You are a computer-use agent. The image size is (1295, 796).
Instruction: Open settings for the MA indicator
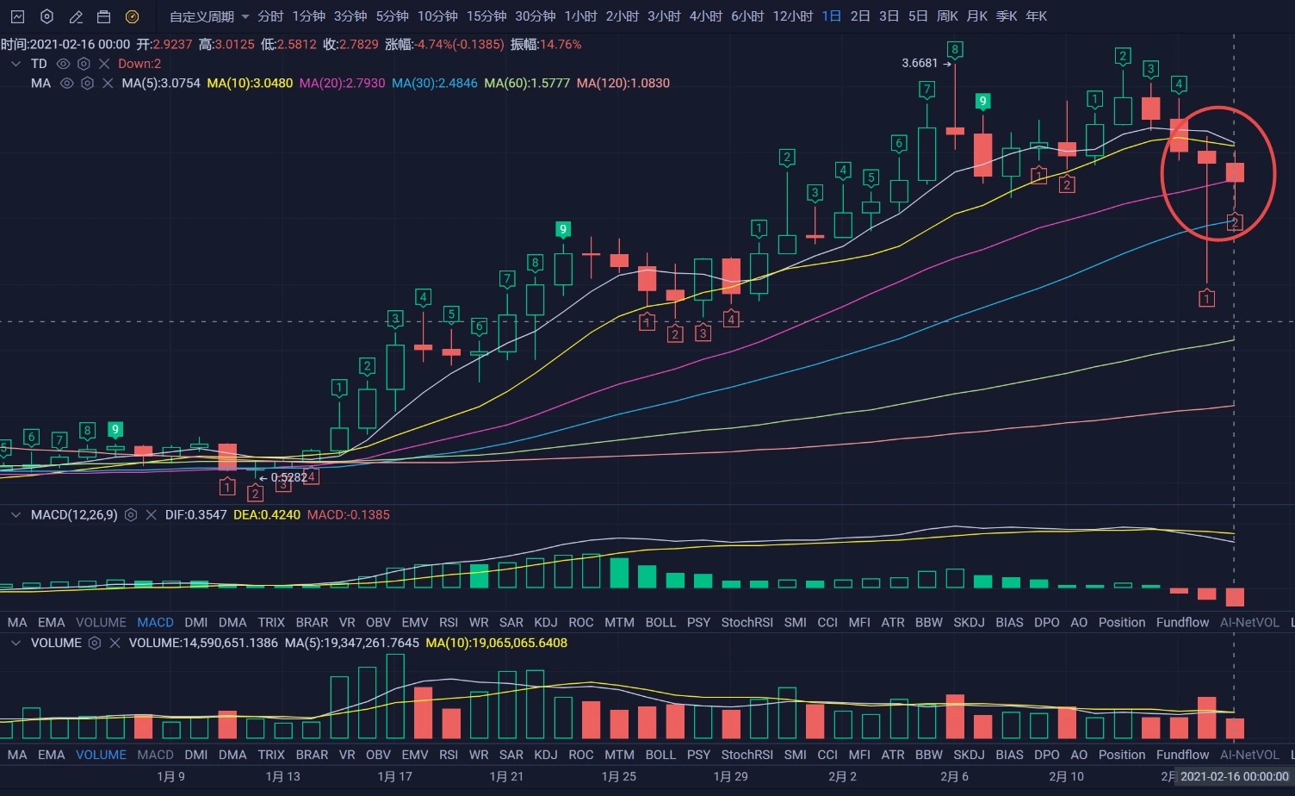click(87, 84)
